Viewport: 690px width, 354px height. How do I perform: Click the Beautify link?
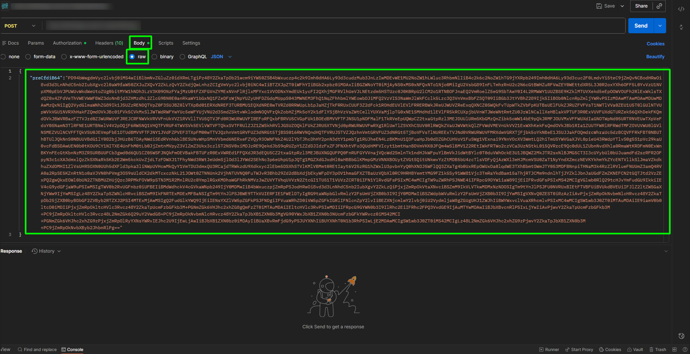(655, 57)
